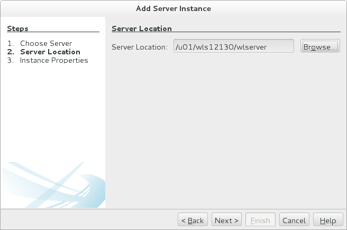Viewport: 347px width, 230px height.
Task: Click the step number "2." in the list
Action: coord(11,52)
